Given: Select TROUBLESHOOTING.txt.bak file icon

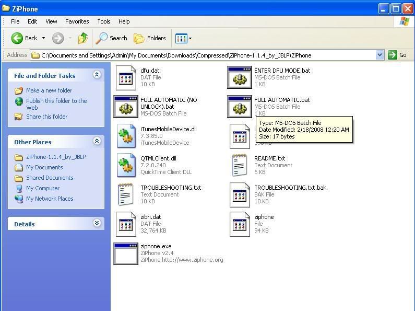Looking at the screenshot, I should click(x=240, y=195).
